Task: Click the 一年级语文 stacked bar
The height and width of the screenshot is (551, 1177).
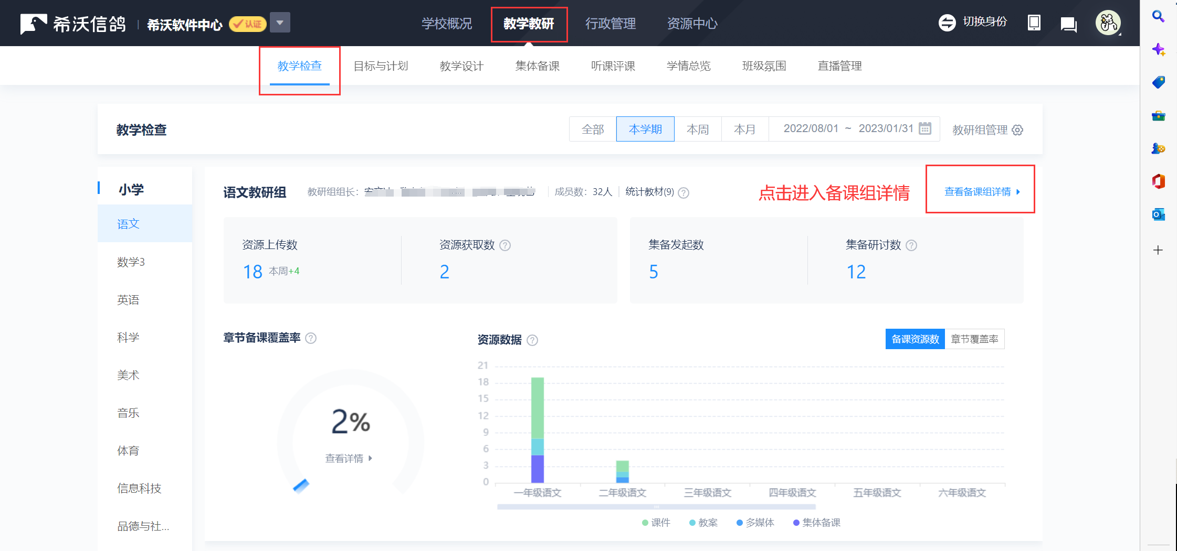Action: click(x=538, y=430)
